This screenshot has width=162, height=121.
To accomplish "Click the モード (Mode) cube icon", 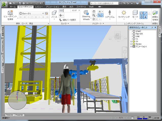I will pos(135,13).
